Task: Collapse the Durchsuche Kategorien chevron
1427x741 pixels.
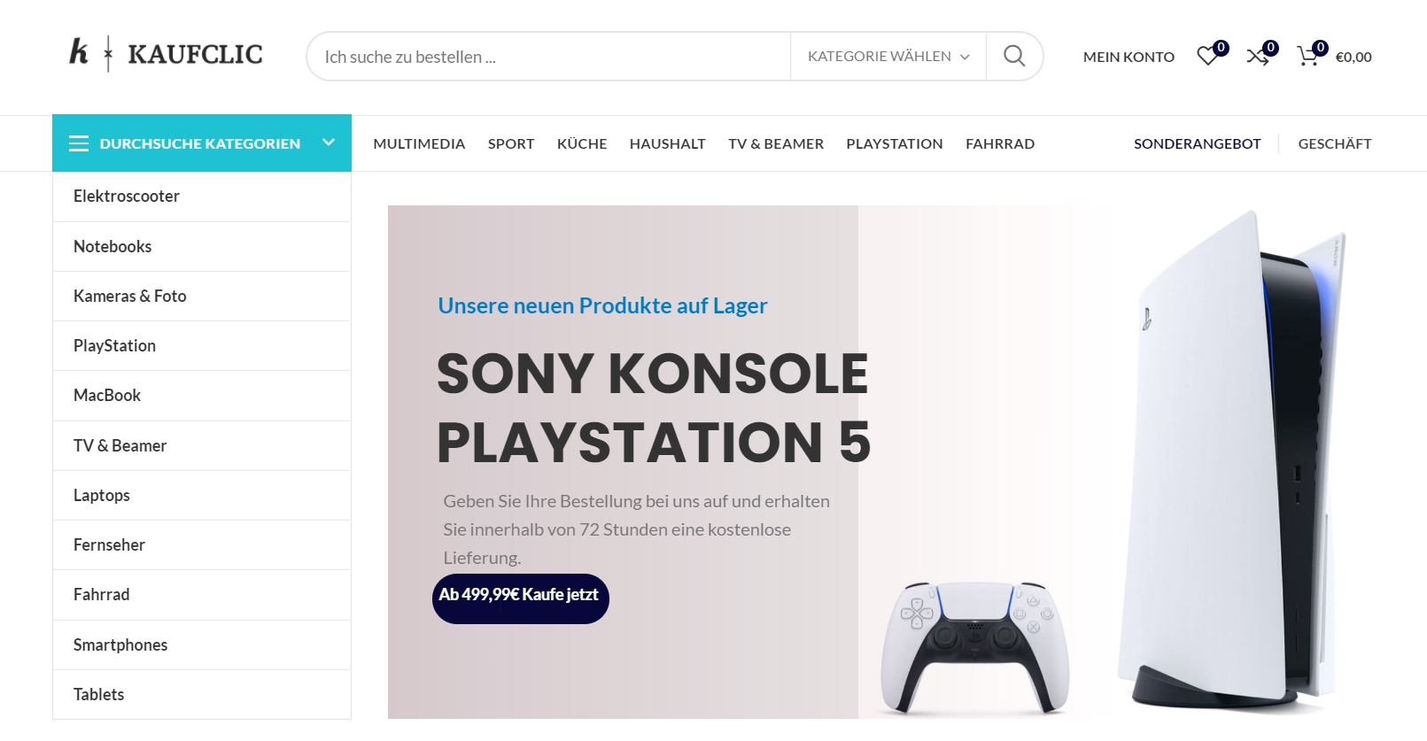Action: tap(329, 143)
